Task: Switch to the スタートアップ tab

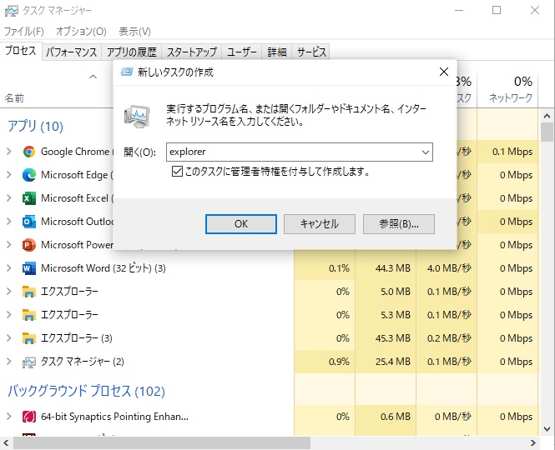Action: [191, 52]
